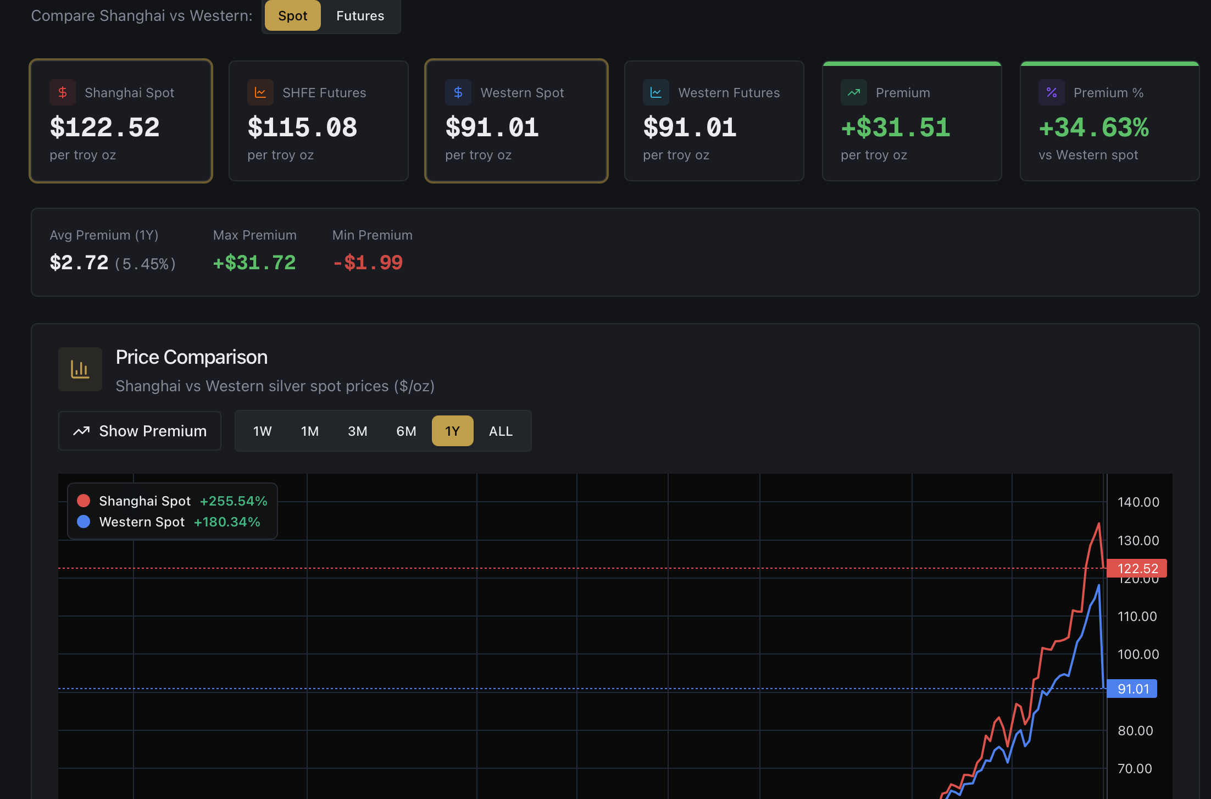Choose the ALL time range
Image resolution: width=1211 pixels, height=799 pixels.
coord(501,431)
